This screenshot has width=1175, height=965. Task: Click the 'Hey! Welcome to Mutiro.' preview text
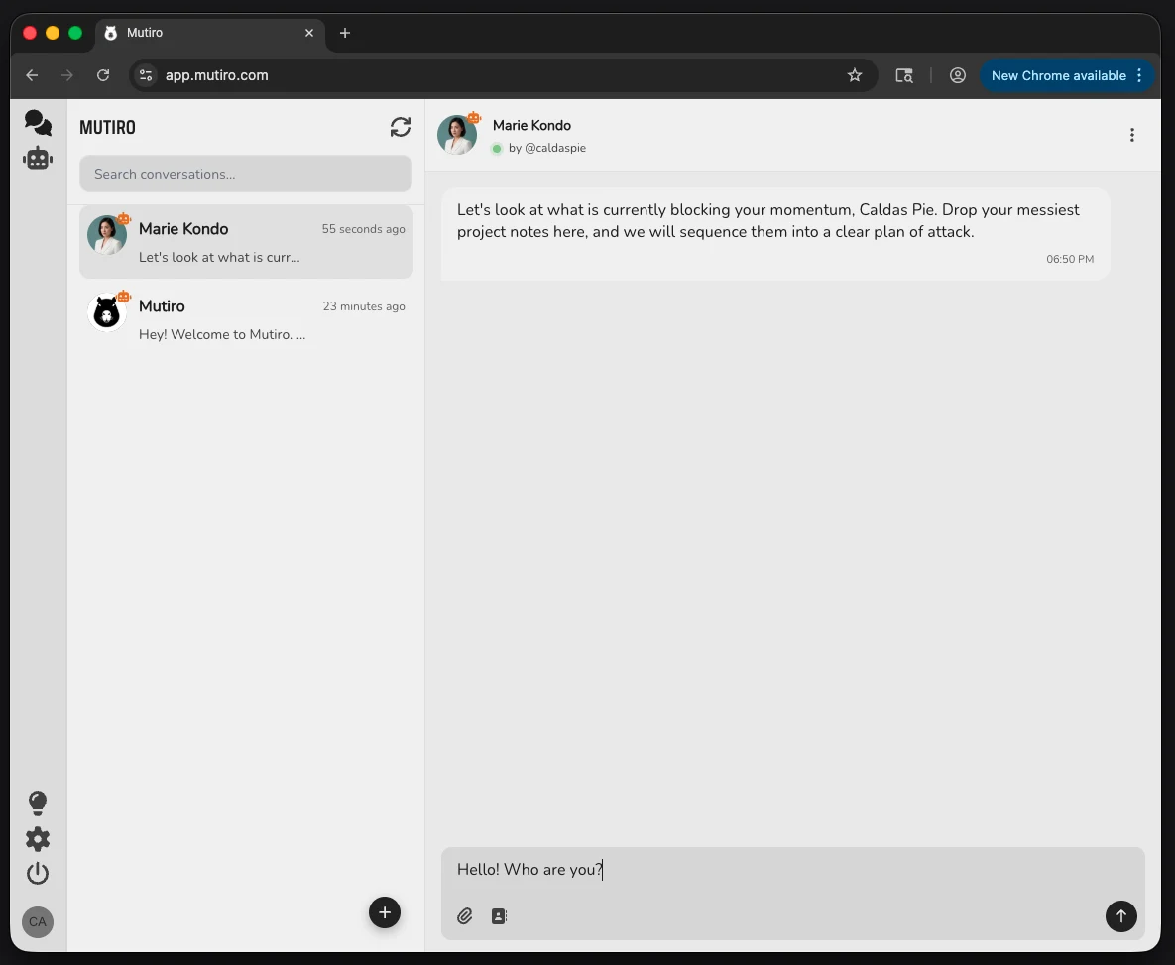[x=222, y=334]
